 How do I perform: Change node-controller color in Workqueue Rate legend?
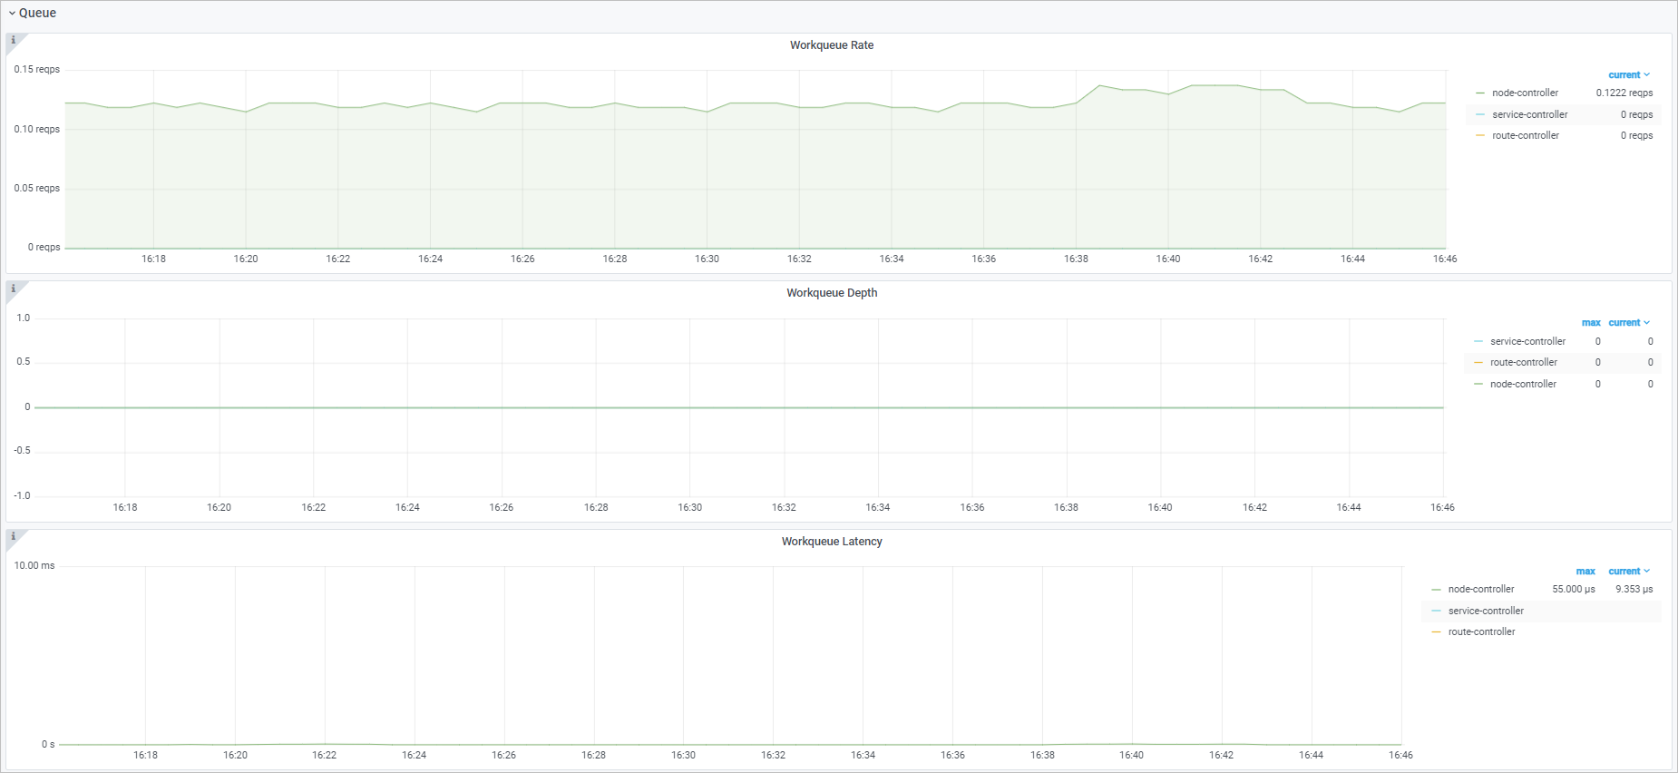(x=1480, y=93)
